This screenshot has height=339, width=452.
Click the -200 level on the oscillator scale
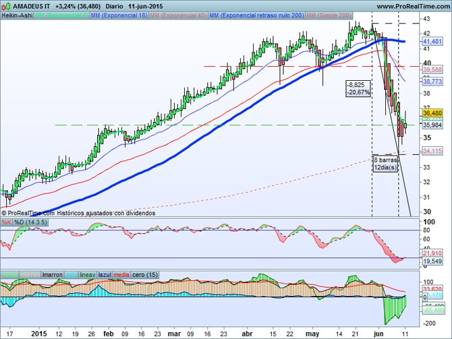(x=429, y=323)
